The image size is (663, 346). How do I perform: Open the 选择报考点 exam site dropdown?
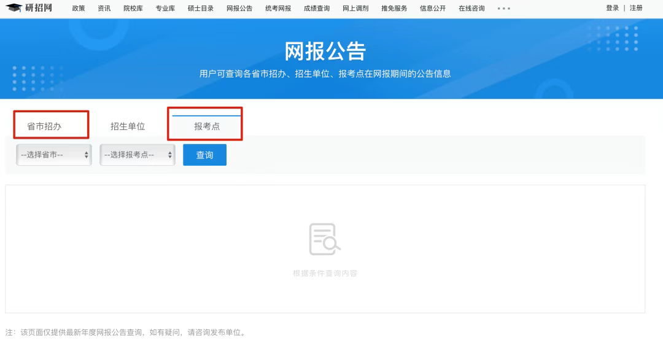pyautogui.click(x=138, y=155)
